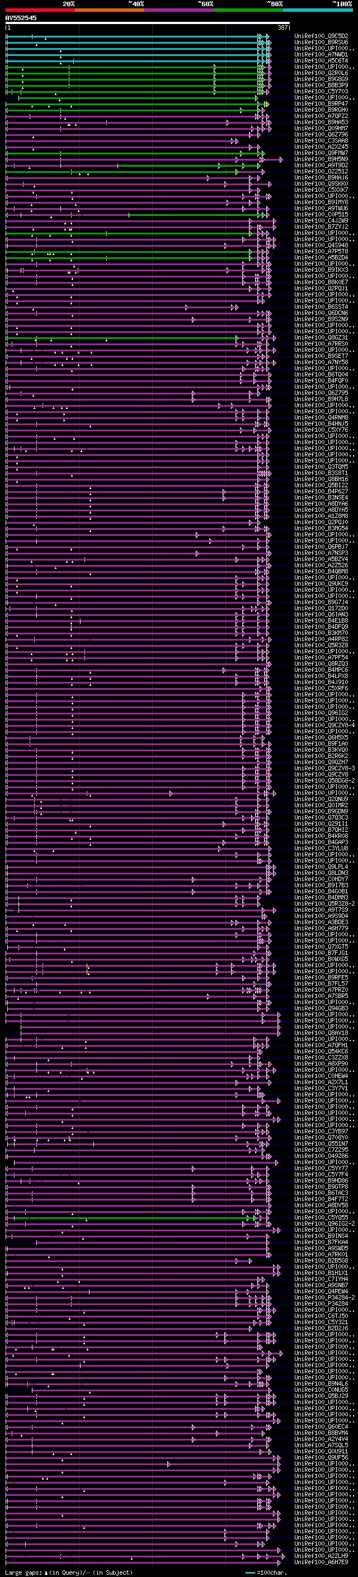Viewport: 358px width, 1577px height.
Task: Select label UniRef100_Q6DCN6
Action: coord(321,313)
